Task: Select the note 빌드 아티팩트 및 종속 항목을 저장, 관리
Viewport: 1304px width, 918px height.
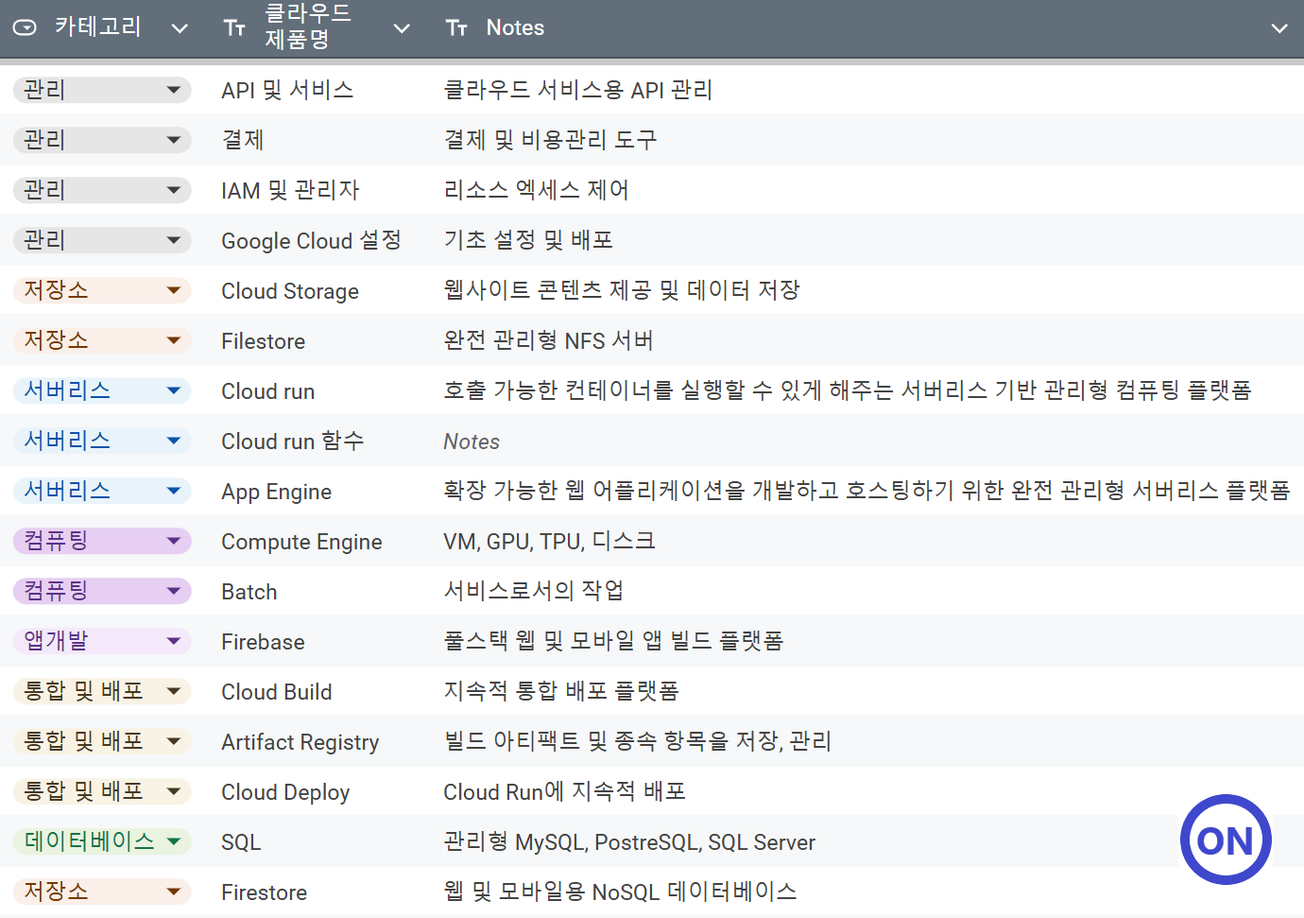Action: point(637,741)
